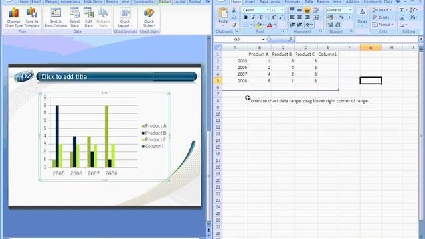Open Quick Layout dropdown in PowerPoint
This screenshot has height=239, width=425.
pos(126,18)
